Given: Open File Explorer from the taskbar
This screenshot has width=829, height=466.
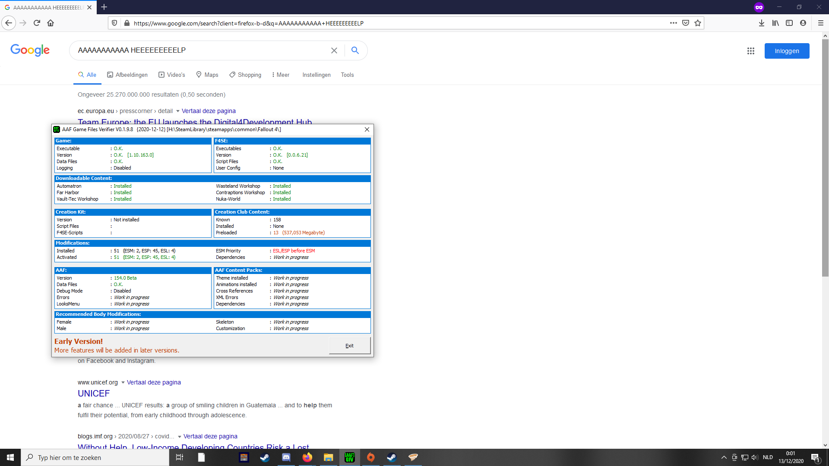Looking at the screenshot, I should [329, 457].
